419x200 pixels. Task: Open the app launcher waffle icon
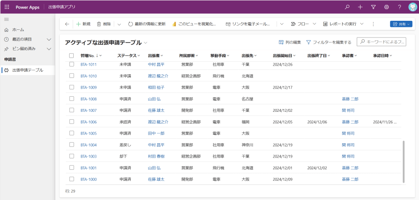pyautogui.click(x=7, y=7)
